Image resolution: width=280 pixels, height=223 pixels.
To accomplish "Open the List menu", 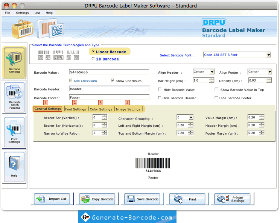I will [37, 13].
